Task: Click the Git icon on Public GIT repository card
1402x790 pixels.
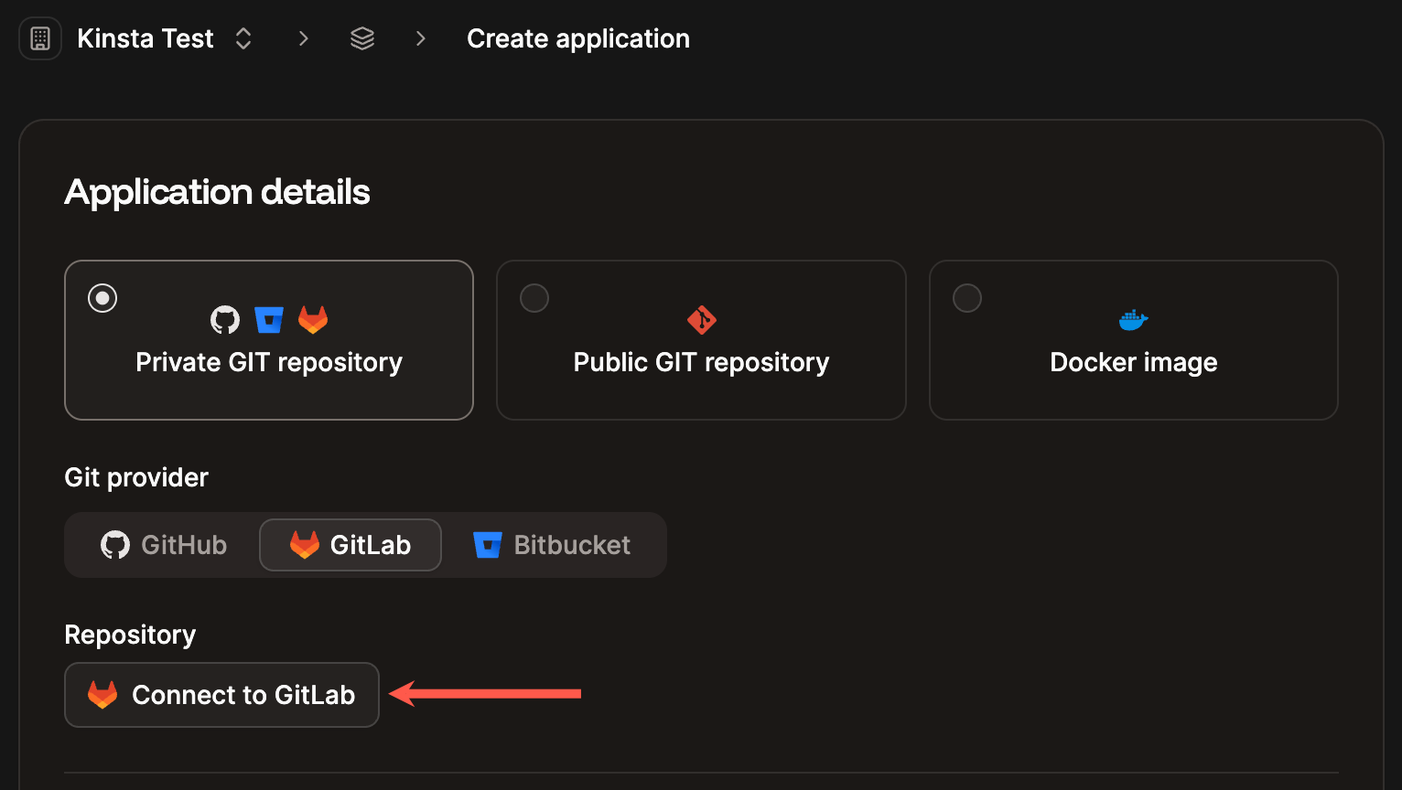Action: [701, 319]
